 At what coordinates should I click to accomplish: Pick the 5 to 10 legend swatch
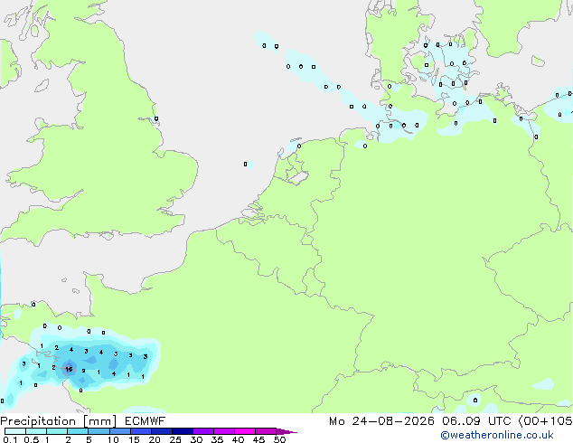[99, 431]
